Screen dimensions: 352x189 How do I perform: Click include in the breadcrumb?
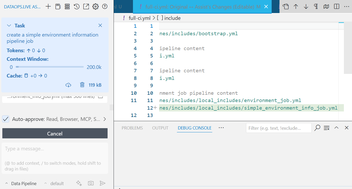coord(172,18)
